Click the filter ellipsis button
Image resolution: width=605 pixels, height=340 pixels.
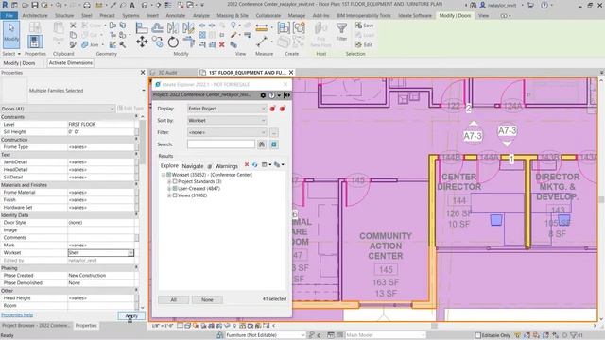[274, 132]
